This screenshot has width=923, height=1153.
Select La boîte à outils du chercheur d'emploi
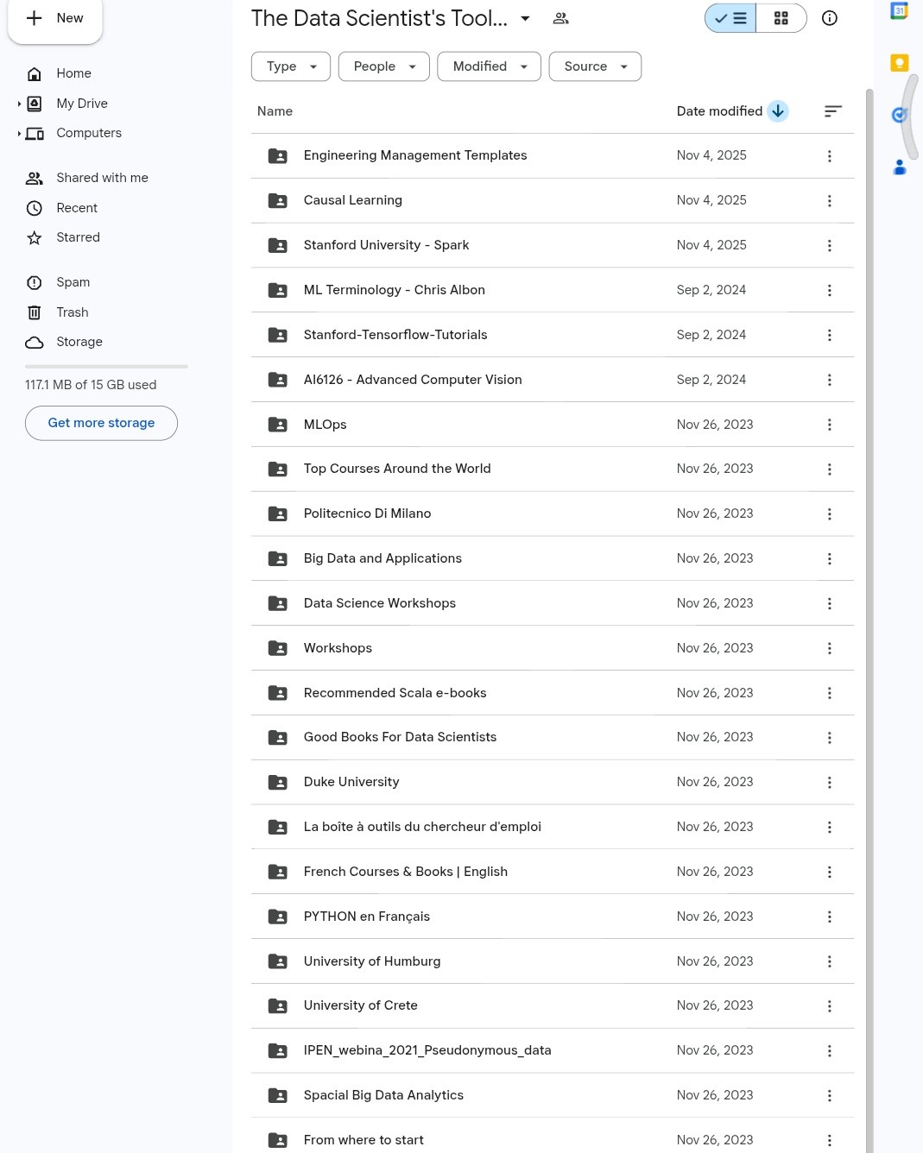553,827
